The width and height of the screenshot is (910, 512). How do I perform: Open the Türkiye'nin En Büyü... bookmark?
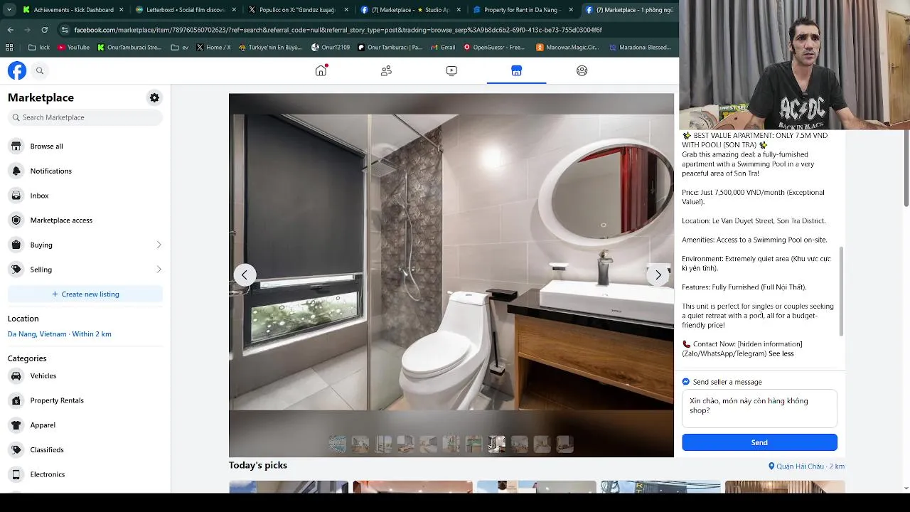coord(270,48)
